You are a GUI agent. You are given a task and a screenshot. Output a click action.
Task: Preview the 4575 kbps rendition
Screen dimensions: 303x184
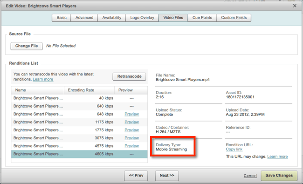[131, 146]
